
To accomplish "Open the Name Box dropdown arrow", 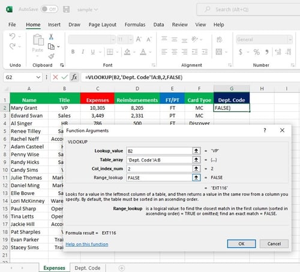I will (x=38, y=77).
